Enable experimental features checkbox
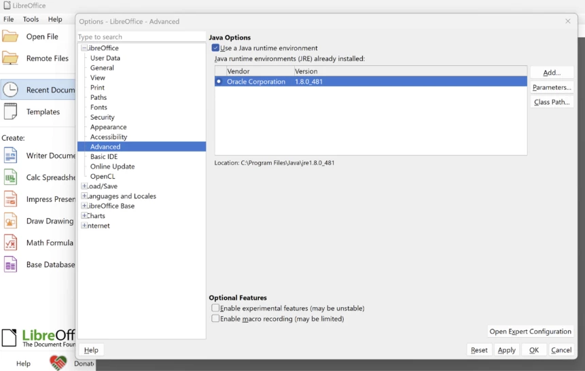 coord(215,308)
